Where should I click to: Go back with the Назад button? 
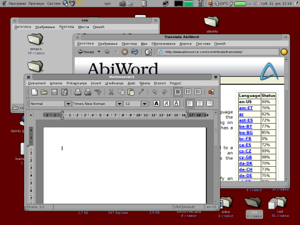coord(86,52)
